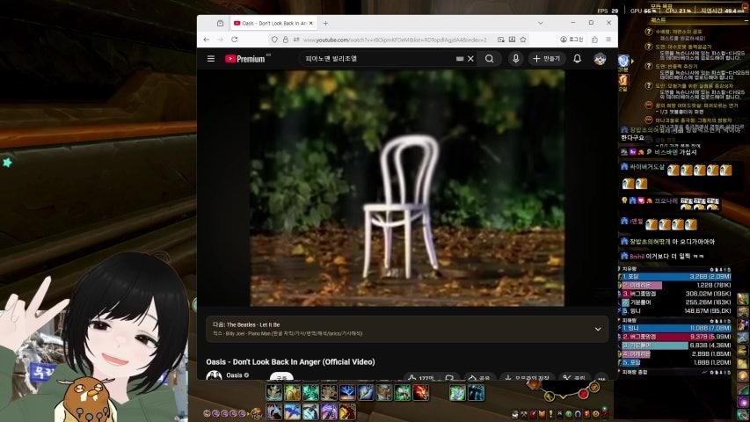Viewport: 750px width, 422px height.
Task: Open the more actions ellipsis below the video
Action: tap(594, 378)
